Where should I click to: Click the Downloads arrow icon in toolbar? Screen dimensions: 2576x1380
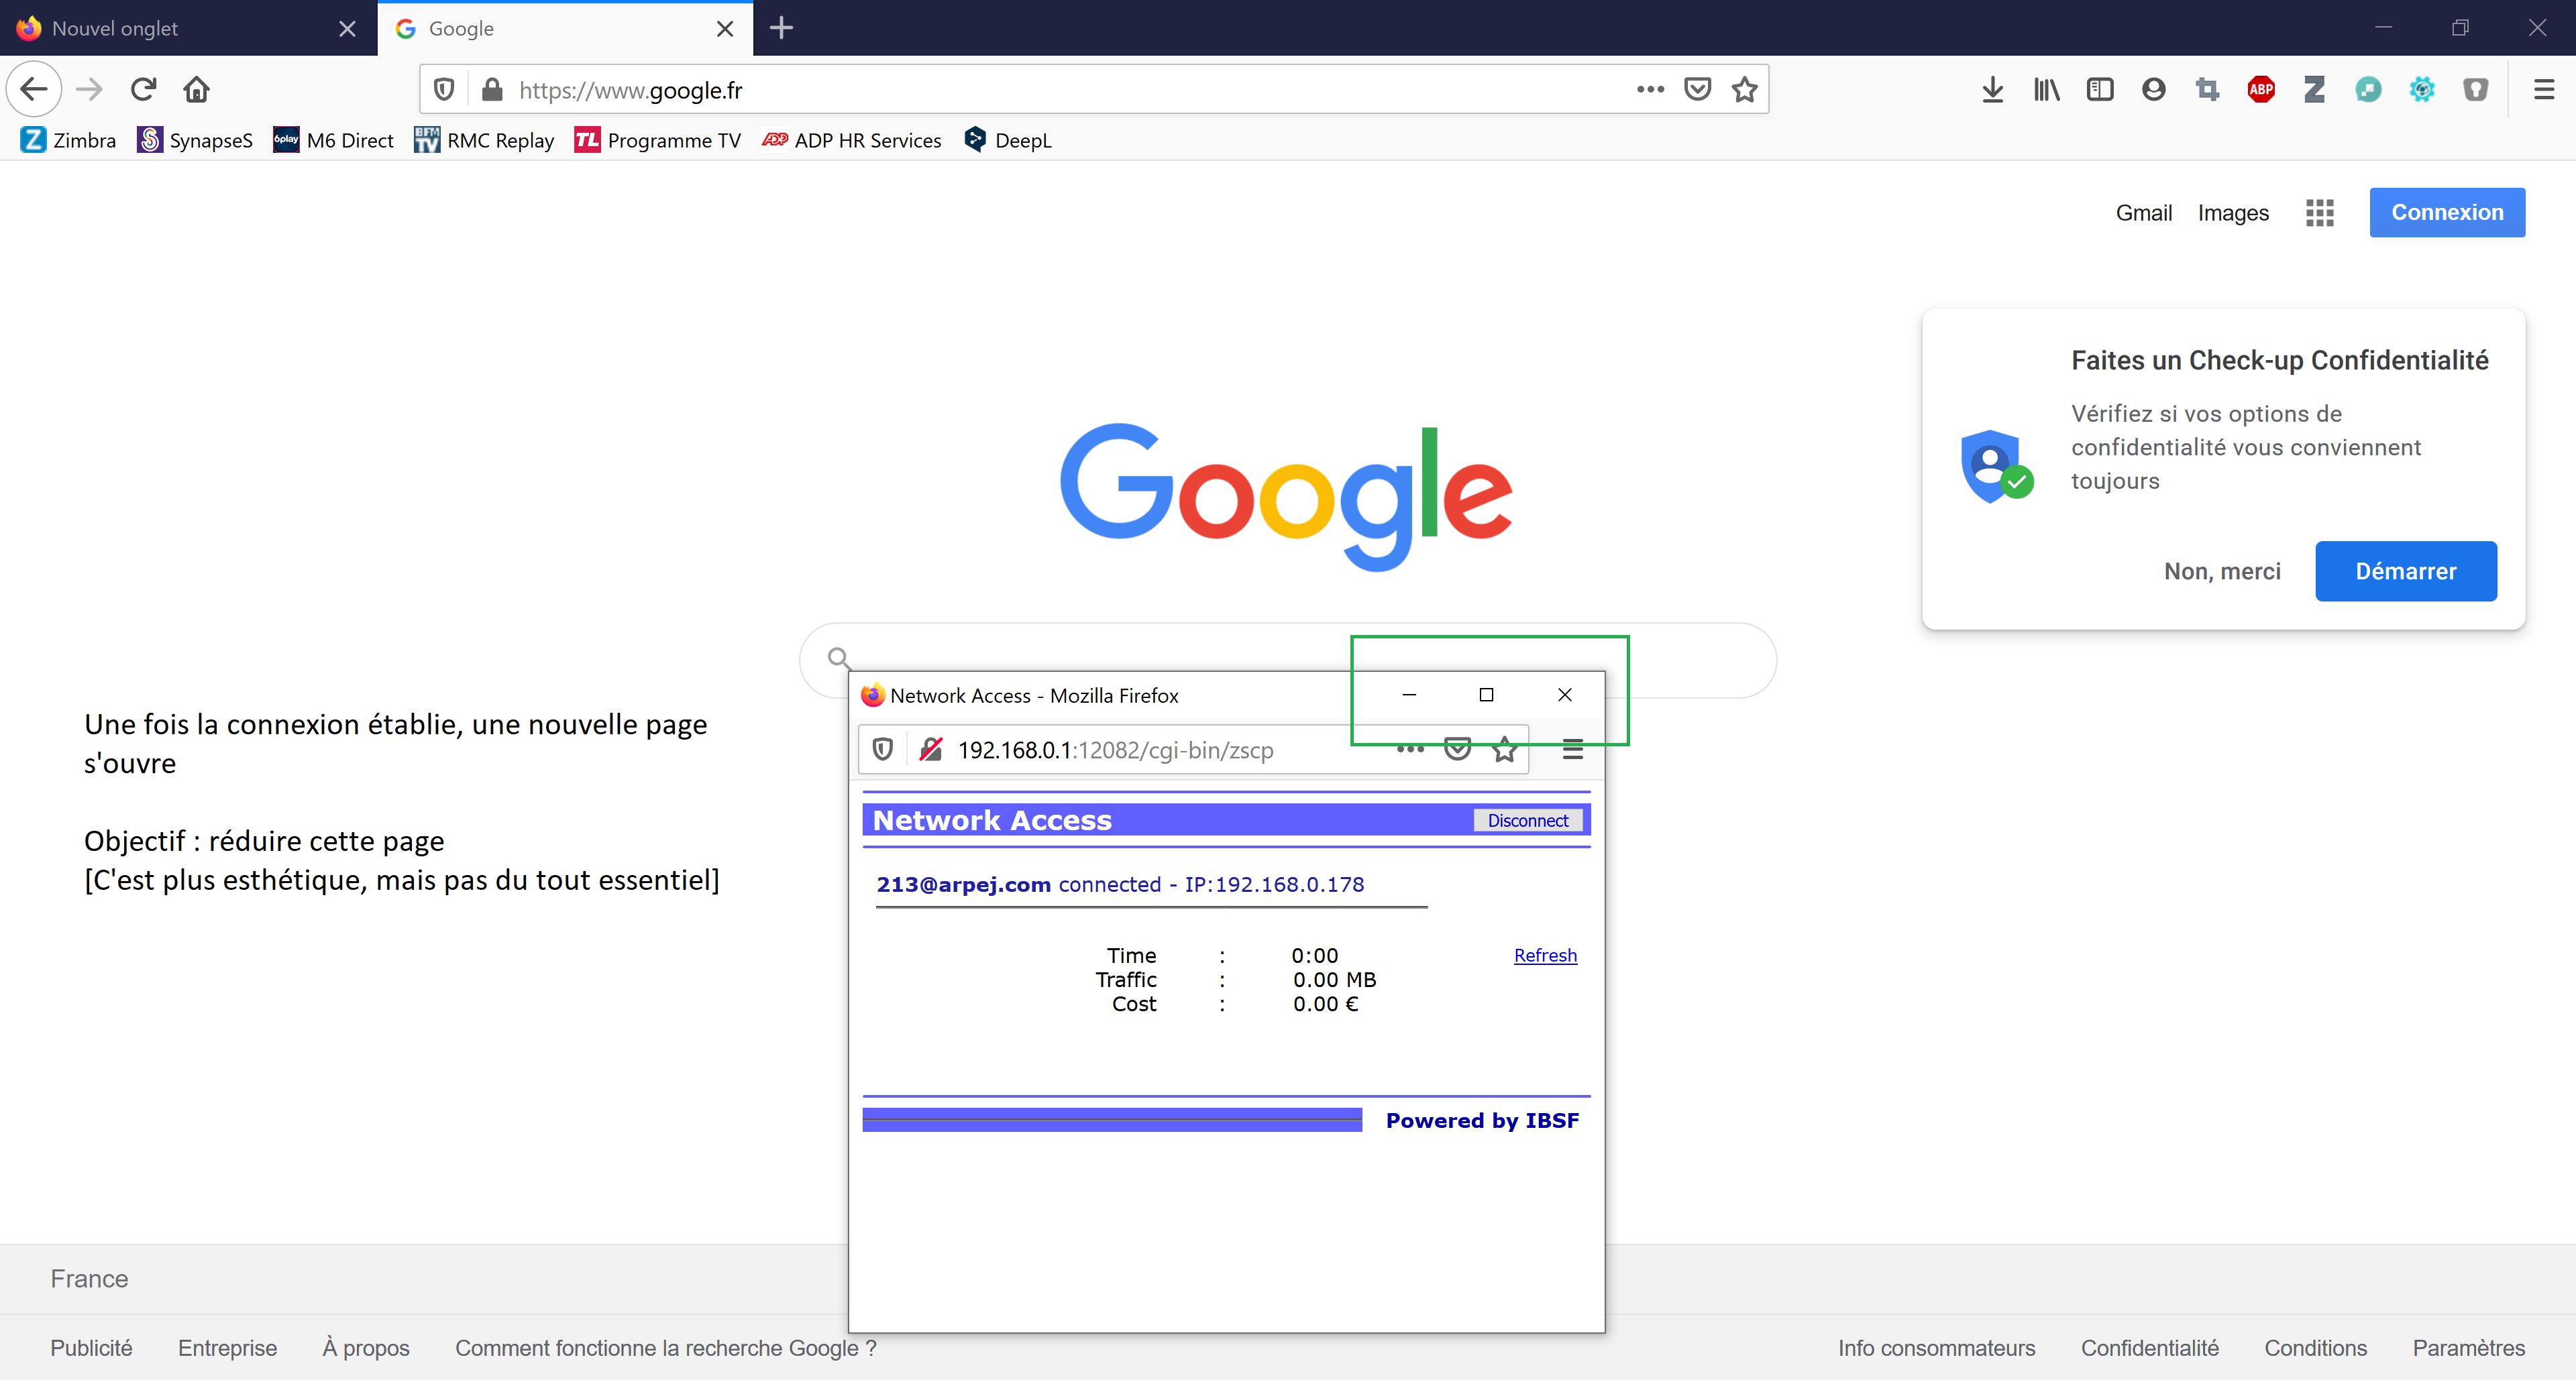point(1992,90)
